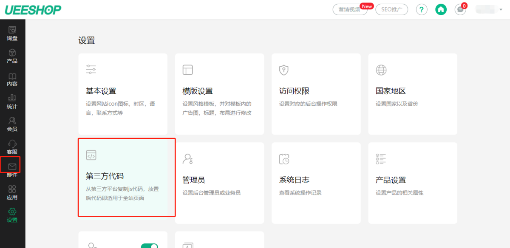Viewport: 510px width, 248px height.
Task: Click the 设置 page heading
Action: [x=87, y=41]
